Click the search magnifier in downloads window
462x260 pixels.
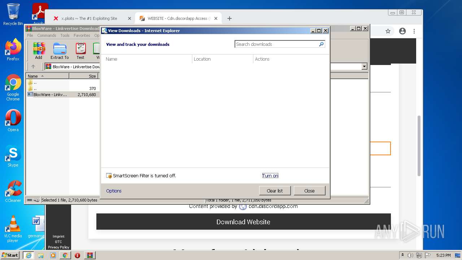click(321, 44)
